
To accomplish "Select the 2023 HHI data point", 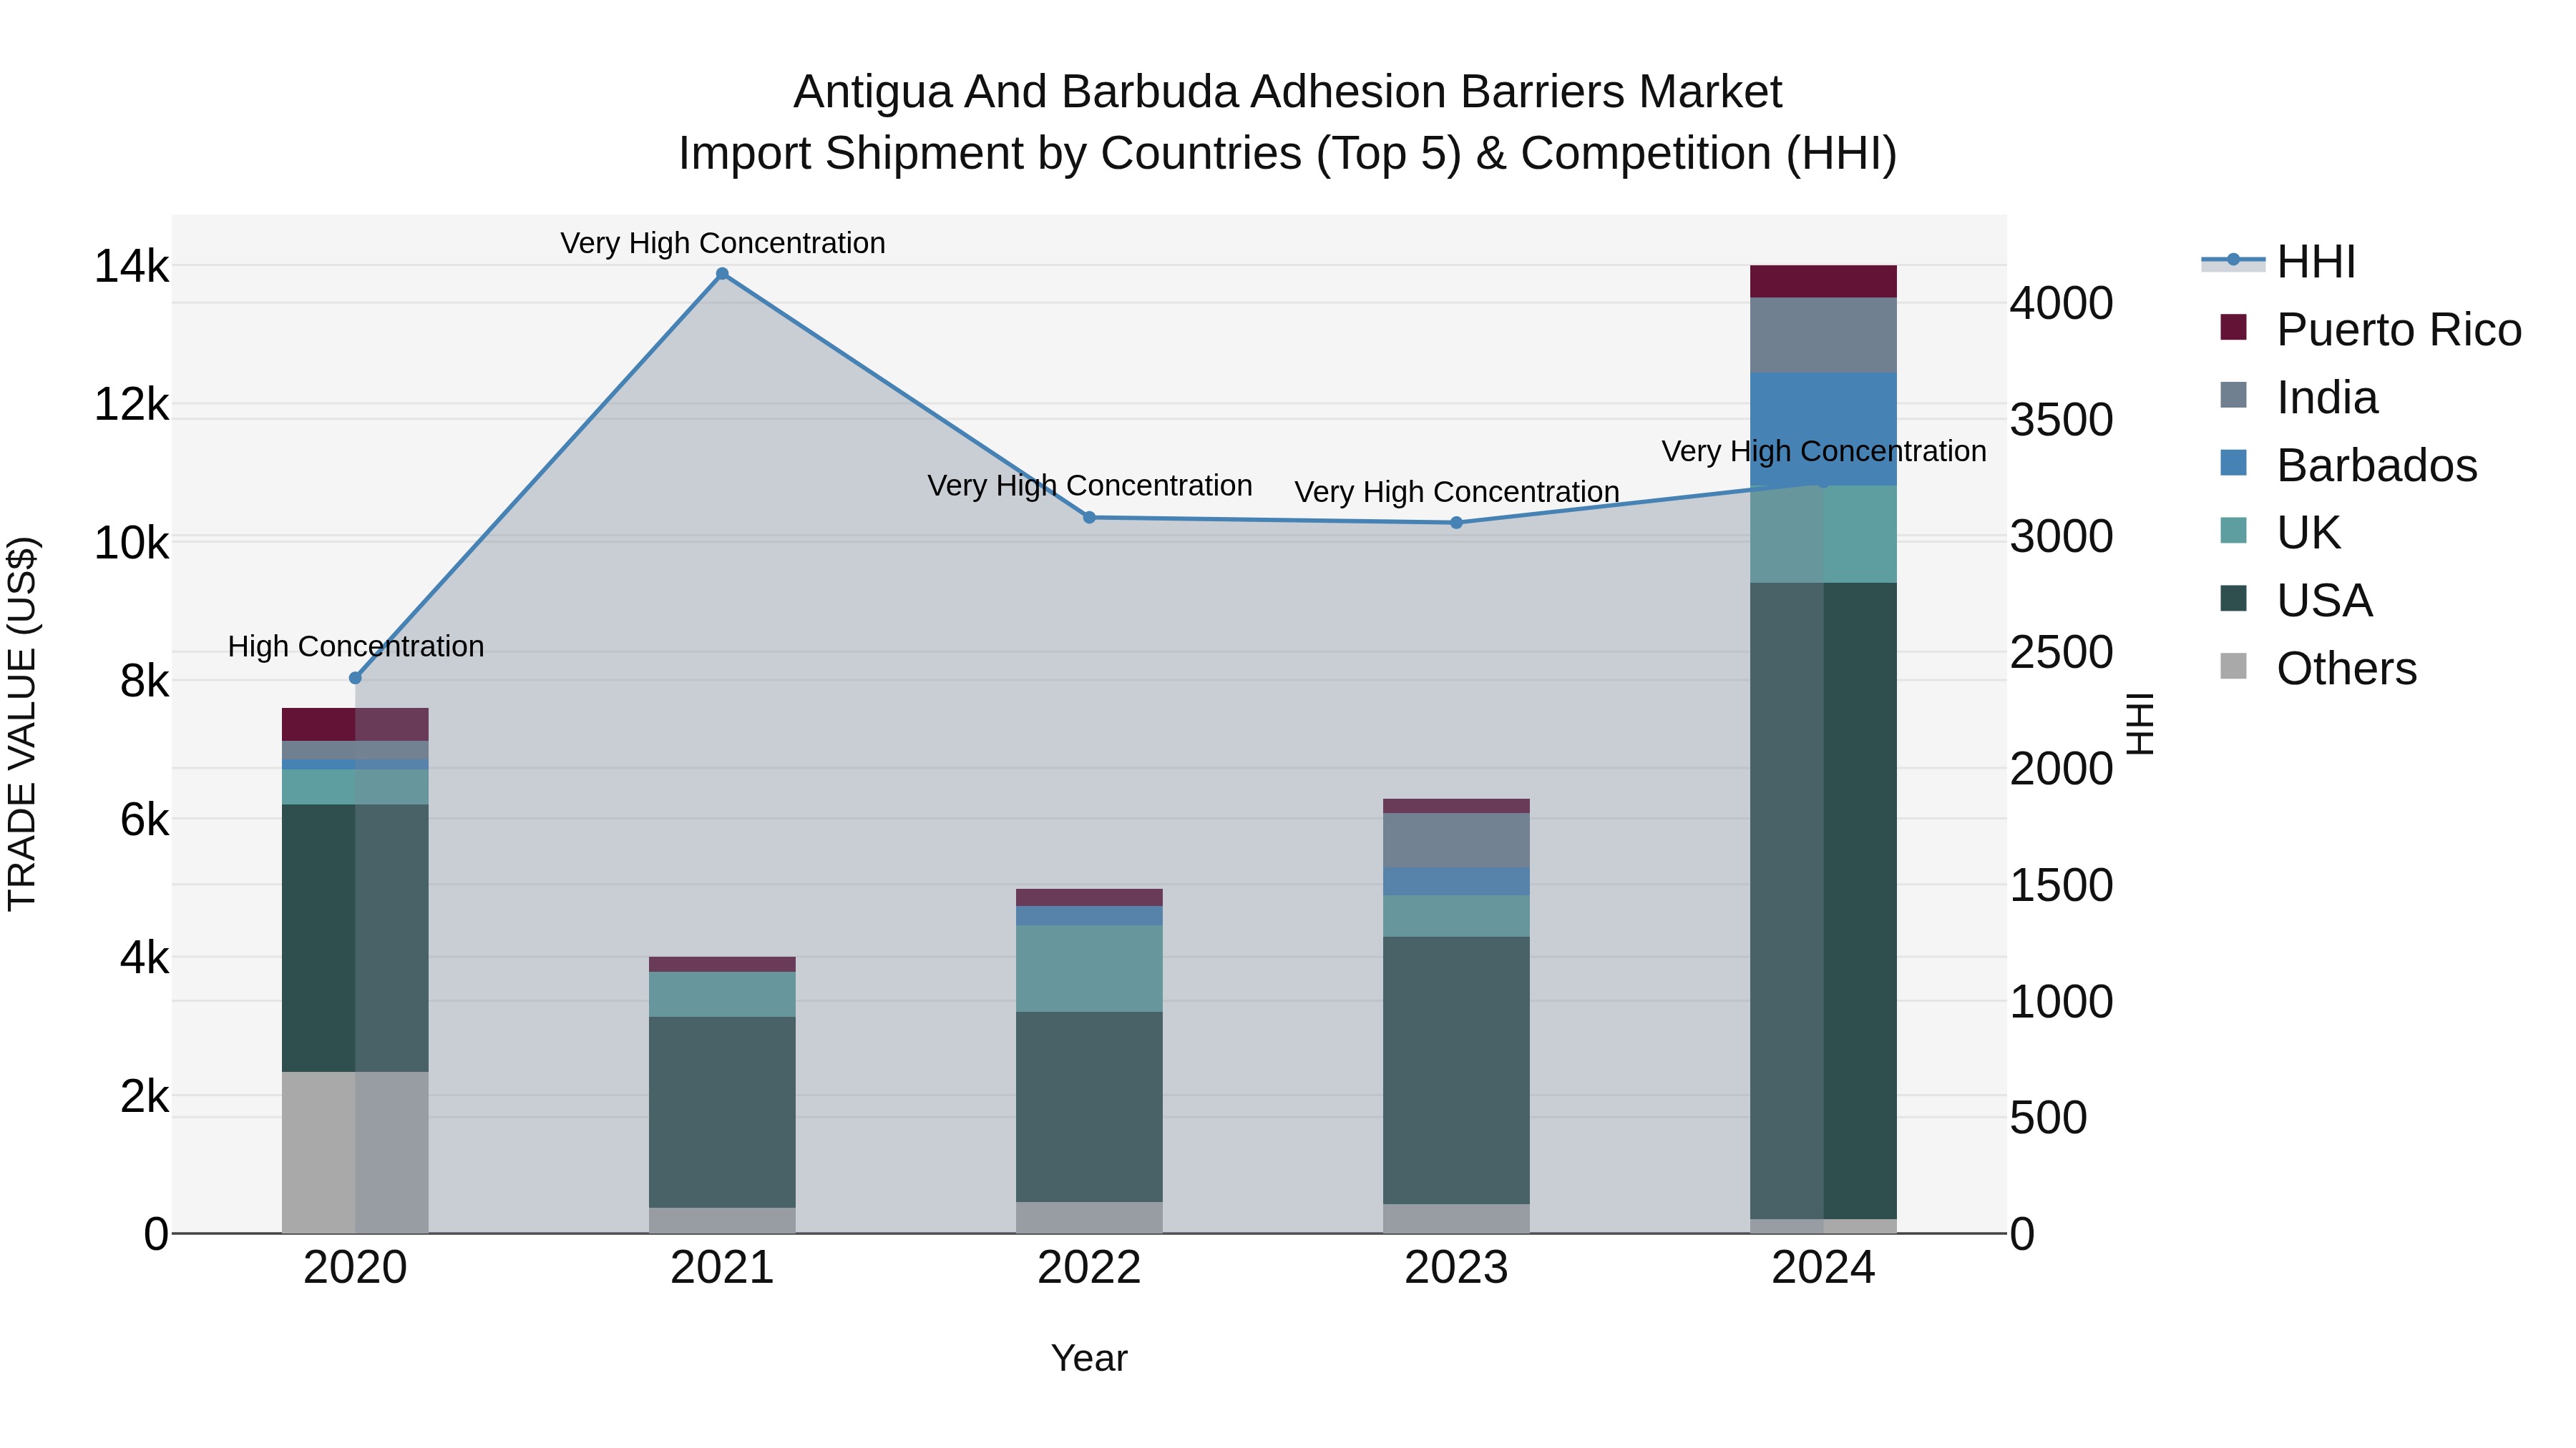I will point(1456,523).
